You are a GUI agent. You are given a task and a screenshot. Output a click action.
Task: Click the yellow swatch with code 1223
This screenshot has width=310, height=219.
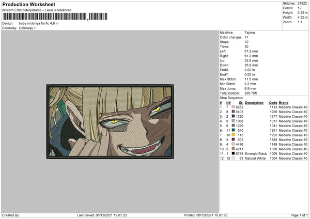pyautogui.click(x=234, y=135)
